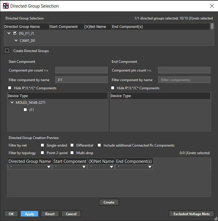Enable Hide R*/L*/C* for End Component
Screen dimensions: 218x221
[x=113, y=88]
